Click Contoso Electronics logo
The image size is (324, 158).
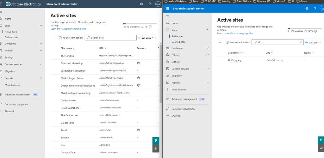point(23,4)
